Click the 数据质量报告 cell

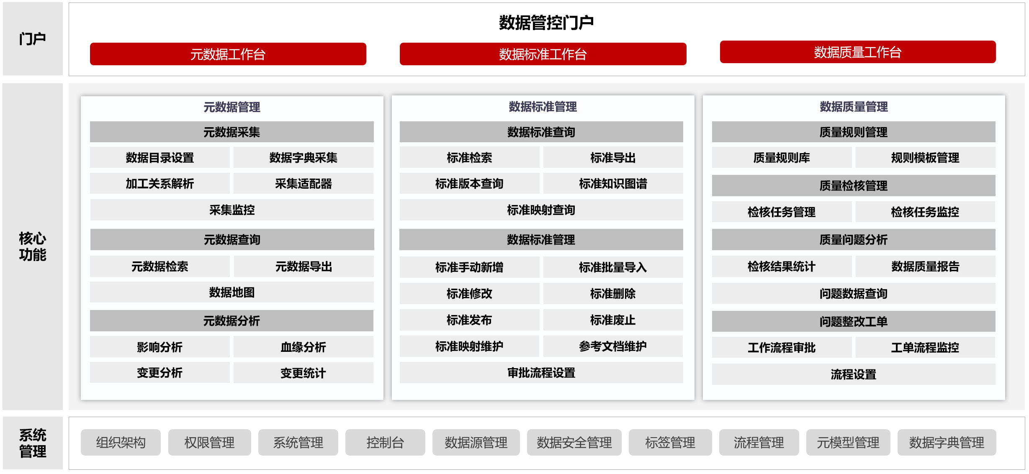[926, 266]
